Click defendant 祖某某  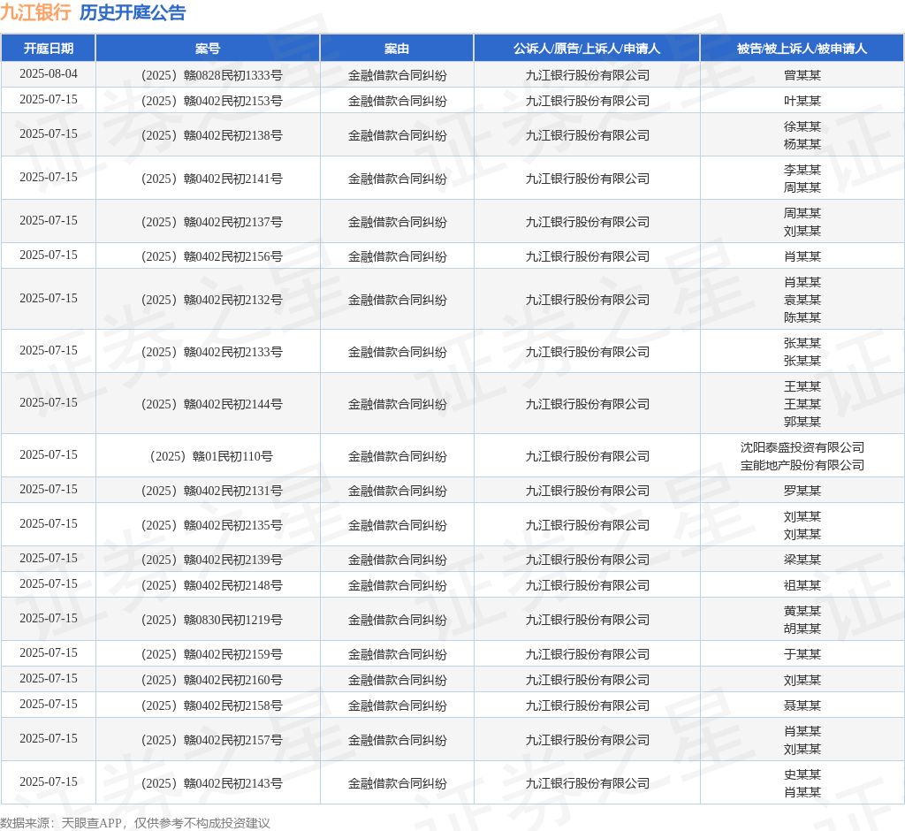click(x=802, y=585)
